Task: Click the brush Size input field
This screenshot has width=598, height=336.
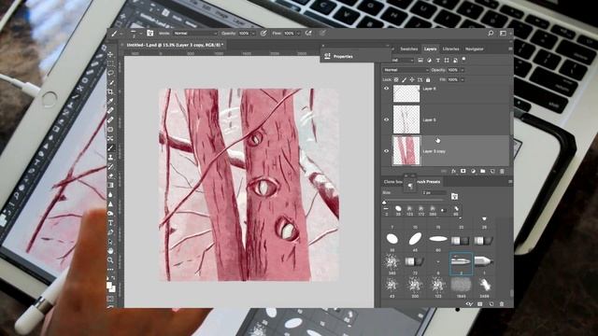Action: pos(434,193)
